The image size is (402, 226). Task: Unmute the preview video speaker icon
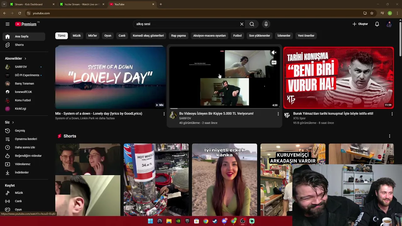[274, 52]
